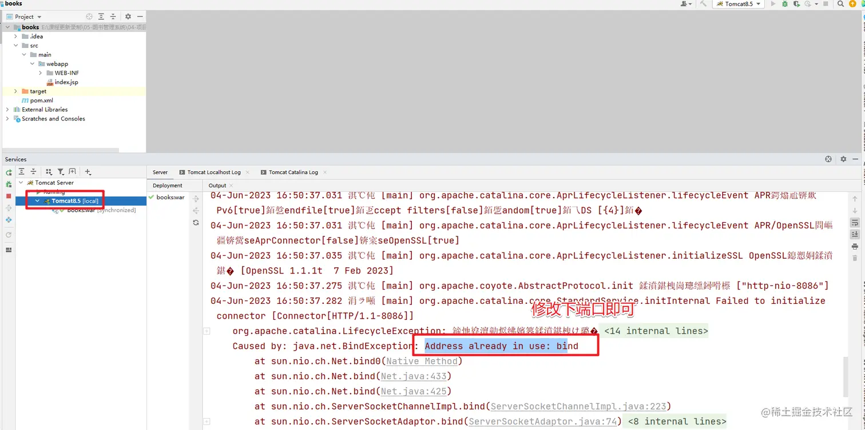865x430 pixels.
Task: Collapse all in Project panel header
Action: click(113, 17)
